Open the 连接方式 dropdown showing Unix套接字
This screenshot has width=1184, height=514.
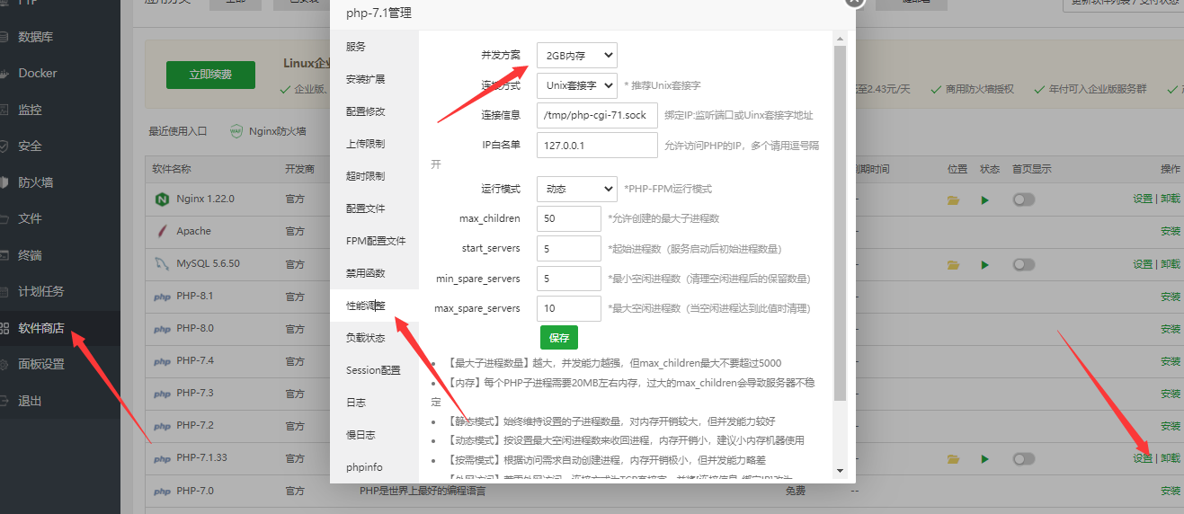point(577,85)
